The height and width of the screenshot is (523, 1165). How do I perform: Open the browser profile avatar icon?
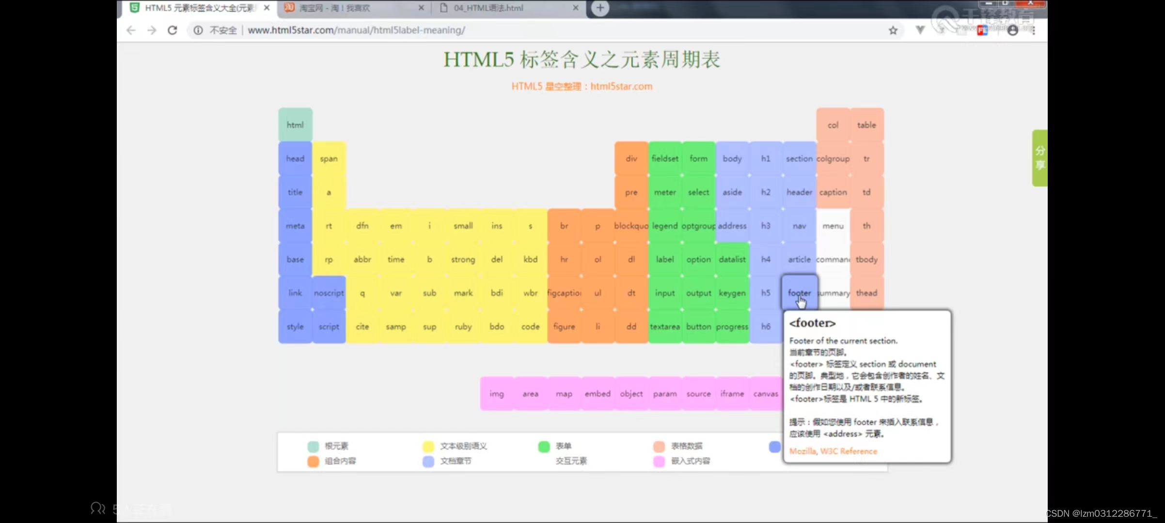click(x=1012, y=30)
